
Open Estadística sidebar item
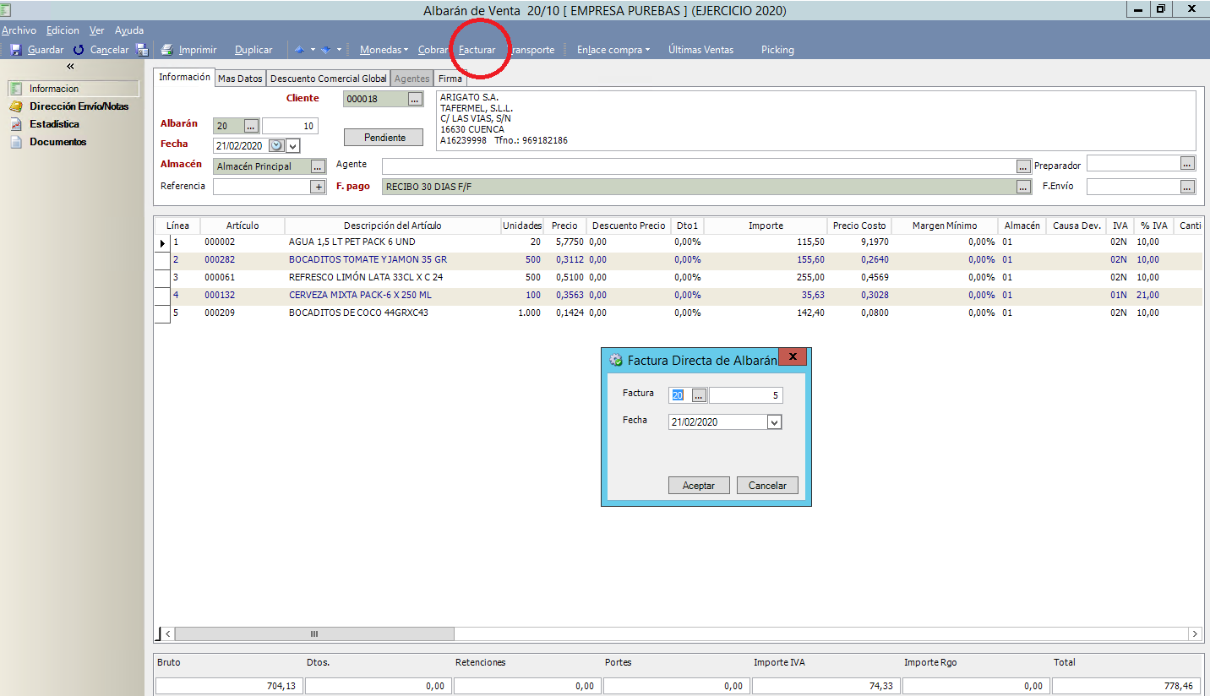[x=54, y=124]
